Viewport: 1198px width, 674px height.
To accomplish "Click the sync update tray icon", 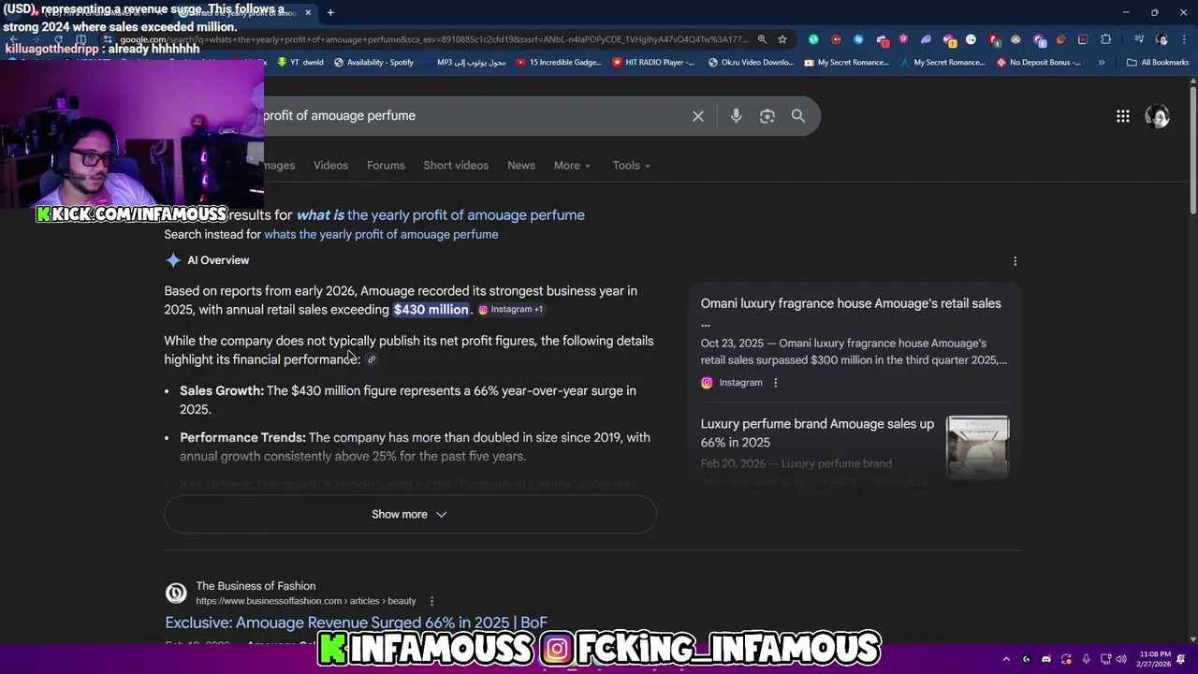I will coord(1066,659).
